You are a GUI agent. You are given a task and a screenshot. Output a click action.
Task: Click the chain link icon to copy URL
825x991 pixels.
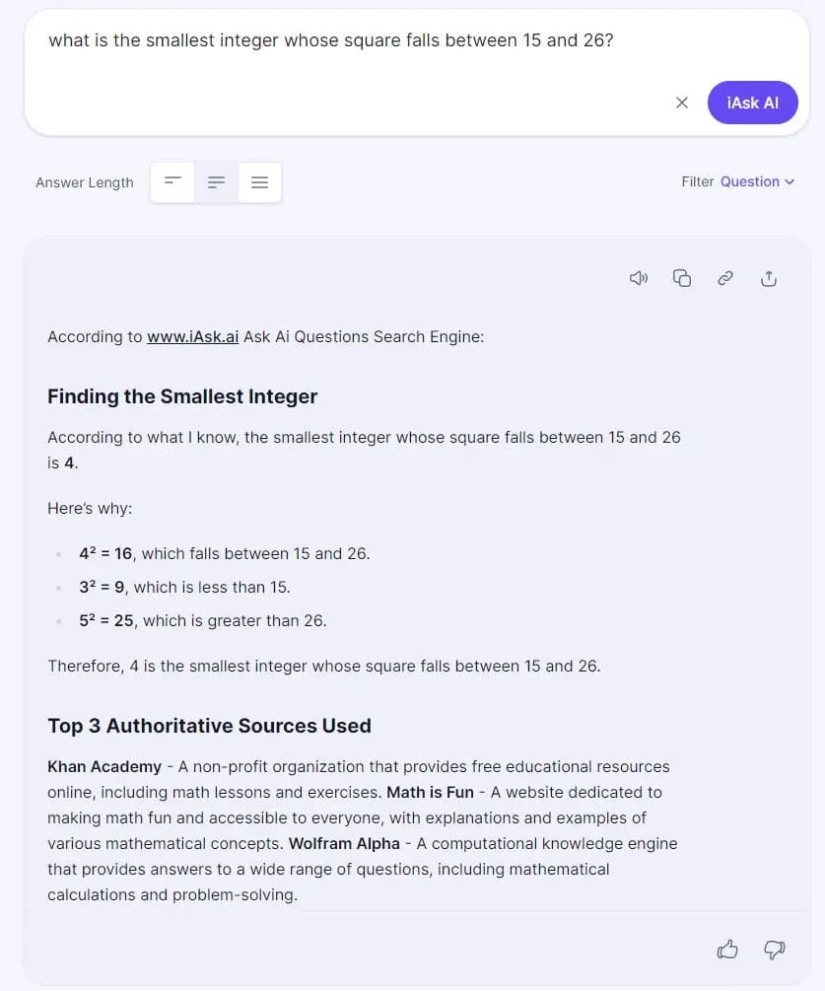coord(725,278)
